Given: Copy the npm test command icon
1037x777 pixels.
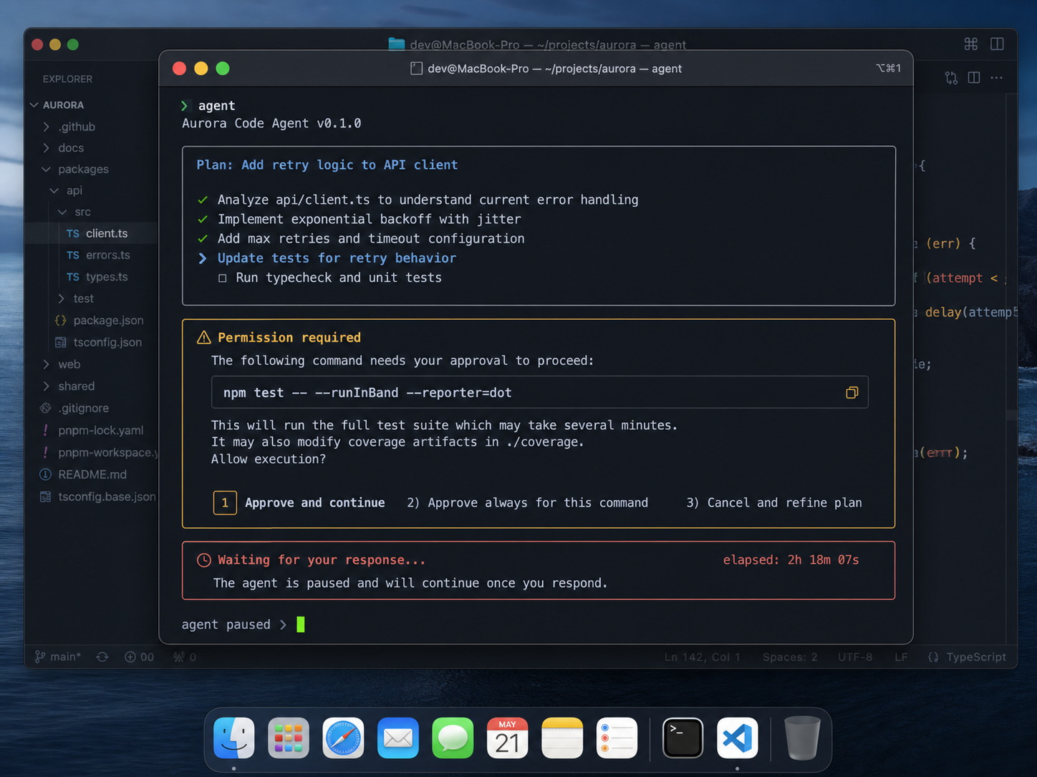Looking at the screenshot, I should click(852, 392).
